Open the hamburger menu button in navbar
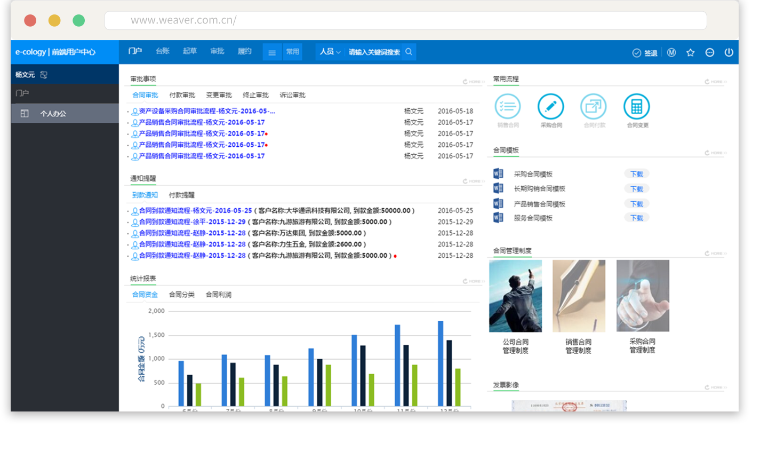 tap(272, 52)
